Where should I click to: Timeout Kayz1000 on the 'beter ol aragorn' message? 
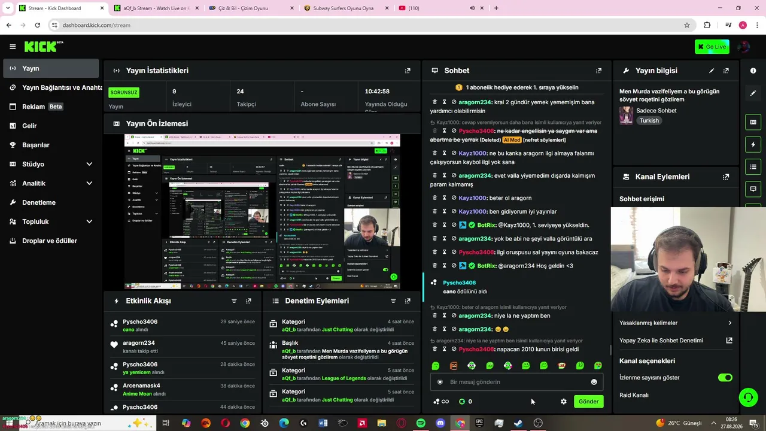pyautogui.click(x=444, y=198)
